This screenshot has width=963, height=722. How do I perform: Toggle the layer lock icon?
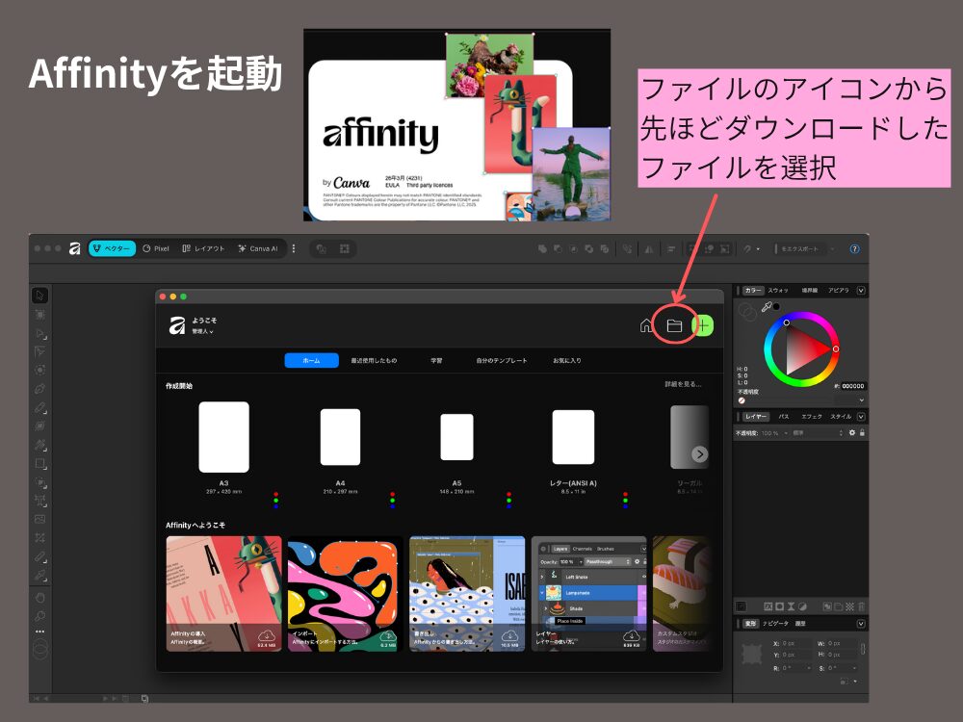tap(862, 433)
